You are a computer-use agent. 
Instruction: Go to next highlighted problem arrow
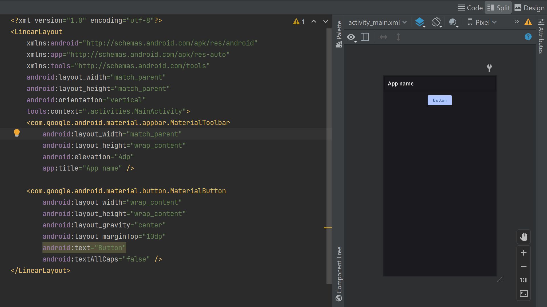(325, 21)
